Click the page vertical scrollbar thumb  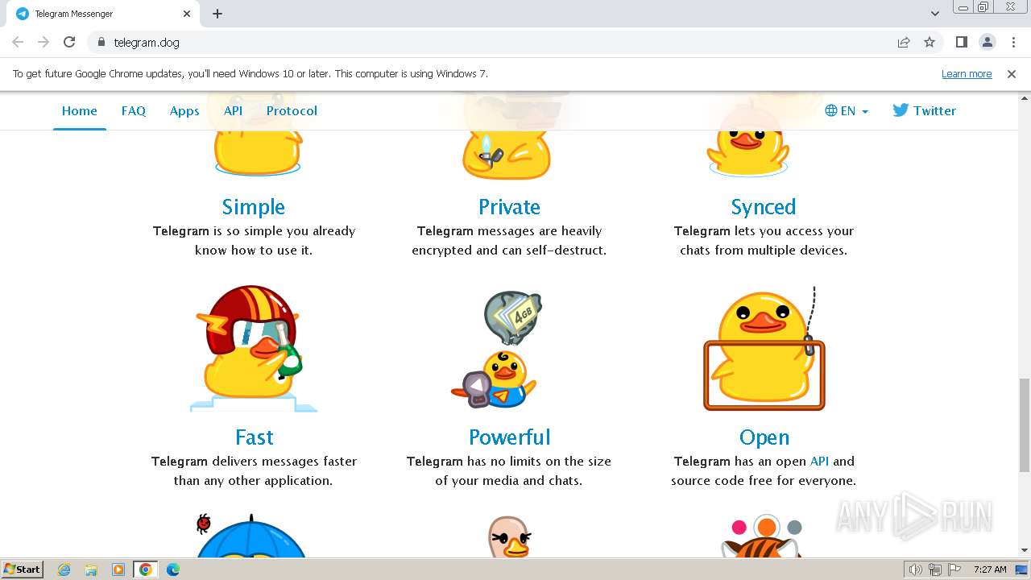click(x=1024, y=425)
